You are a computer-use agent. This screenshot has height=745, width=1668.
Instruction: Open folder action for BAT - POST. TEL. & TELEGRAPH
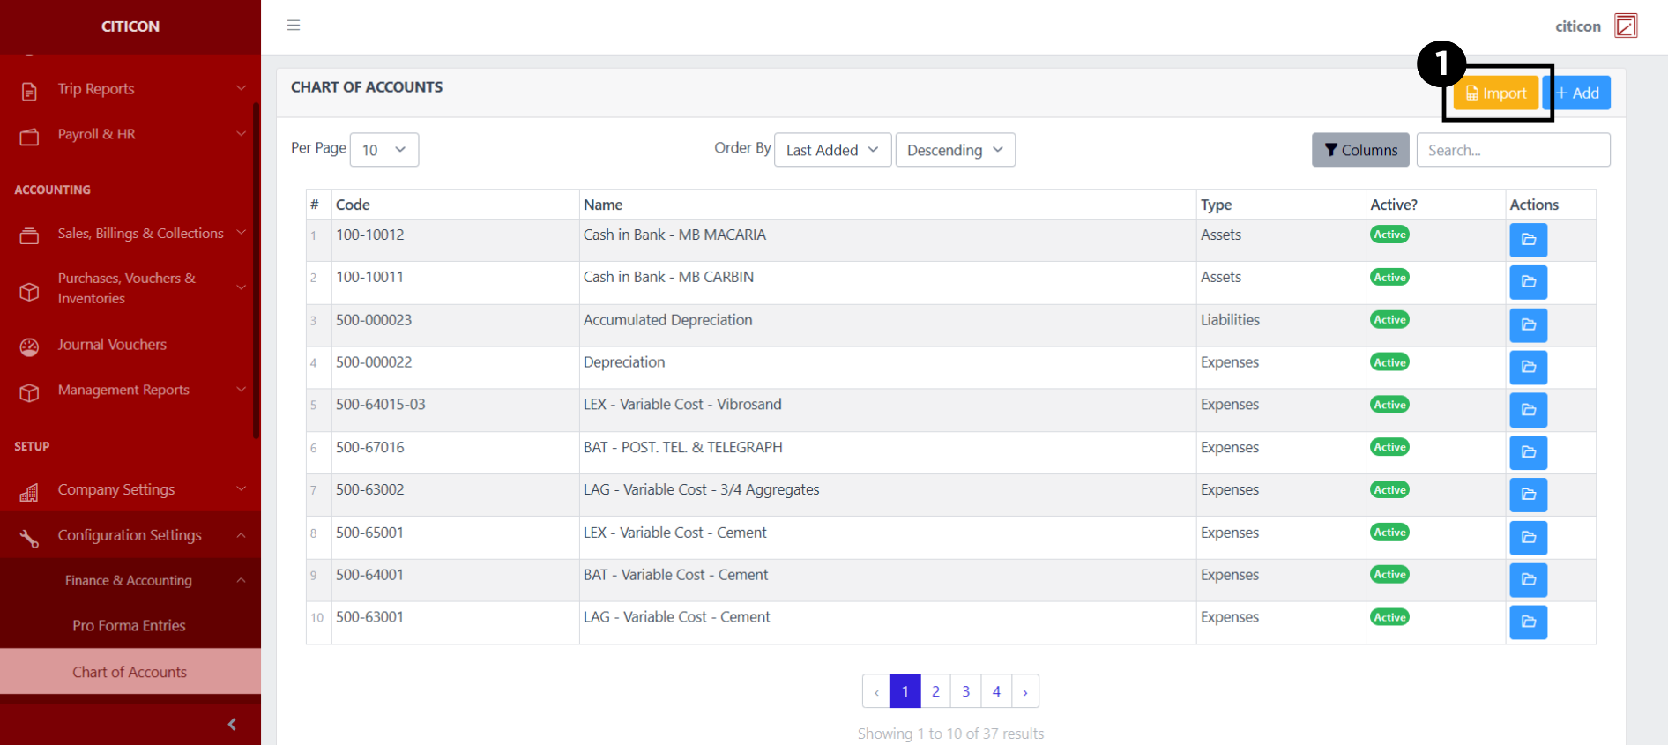[x=1528, y=452]
